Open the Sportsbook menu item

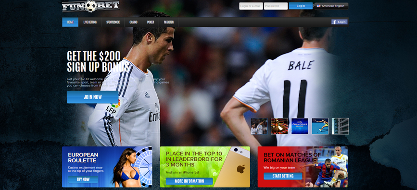pyautogui.click(x=113, y=22)
